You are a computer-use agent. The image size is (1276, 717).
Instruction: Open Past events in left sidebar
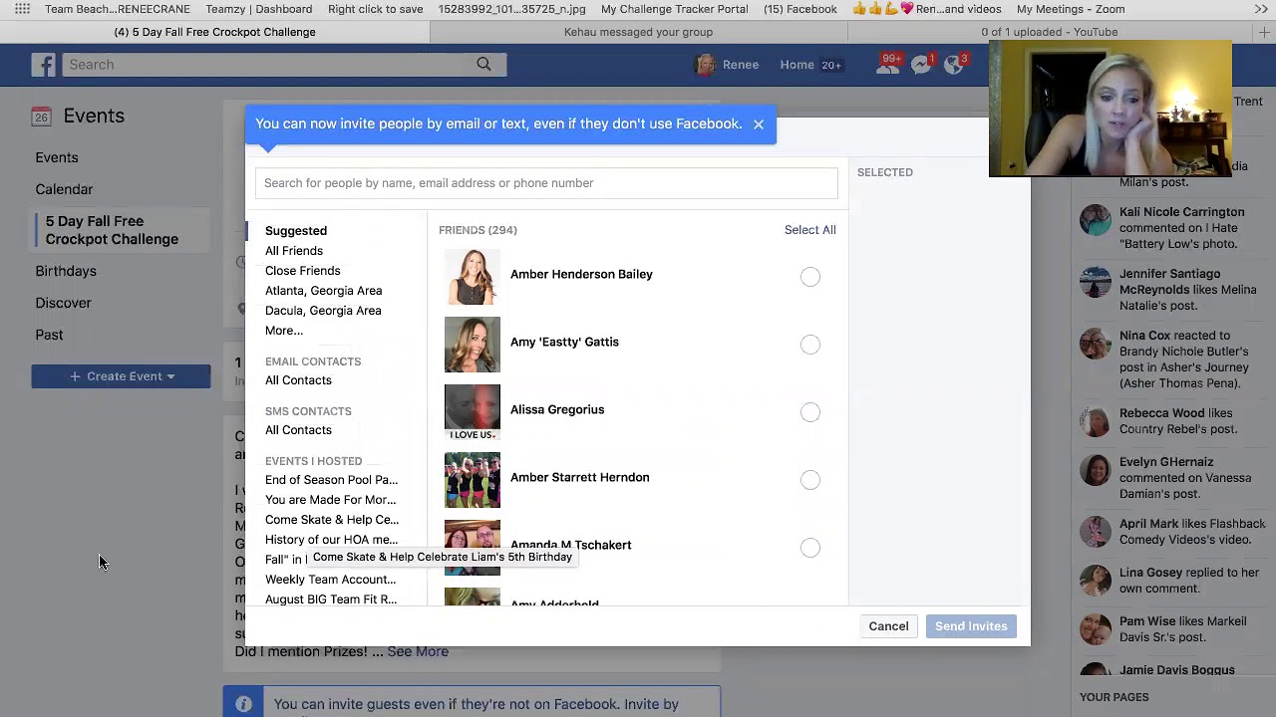(49, 335)
